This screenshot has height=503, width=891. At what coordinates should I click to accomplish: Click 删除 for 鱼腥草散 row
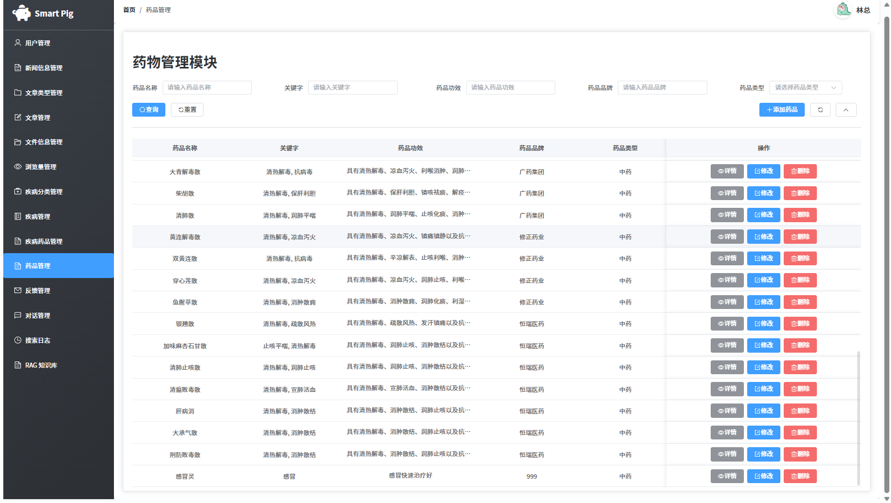pos(800,302)
